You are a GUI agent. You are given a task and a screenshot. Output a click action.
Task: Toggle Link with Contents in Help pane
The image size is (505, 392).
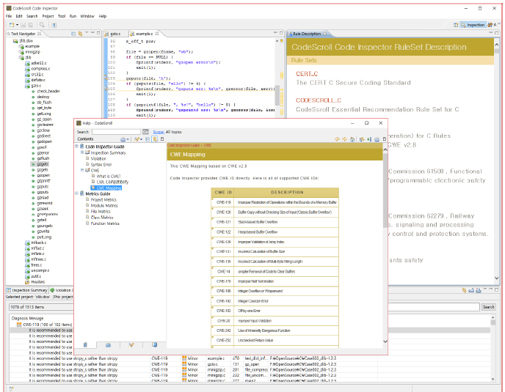click(x=155, y=139)
